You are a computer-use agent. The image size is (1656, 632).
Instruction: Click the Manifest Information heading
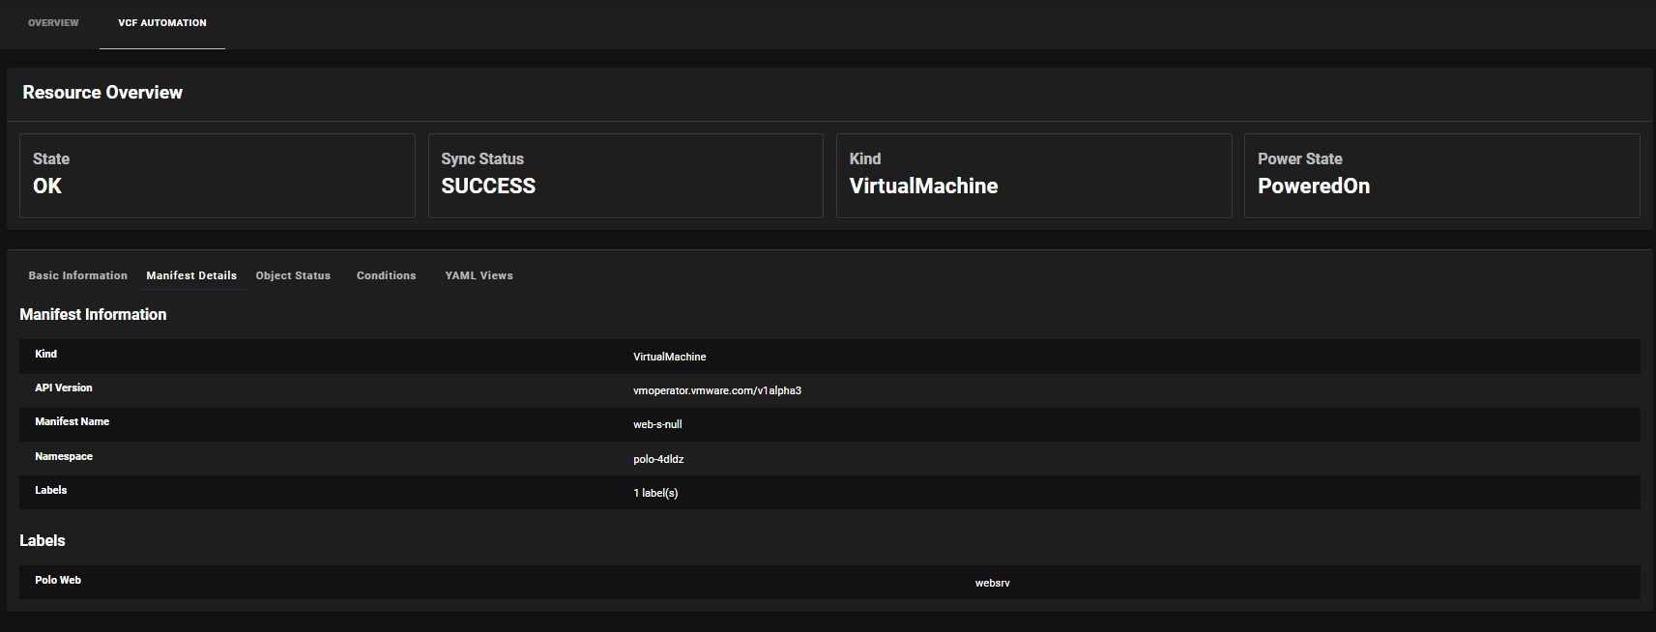pyautogui.click(x=93, y=315)
